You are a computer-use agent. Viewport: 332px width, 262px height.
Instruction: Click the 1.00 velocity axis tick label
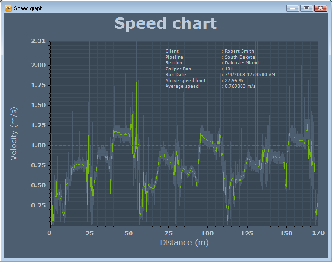click(38, 145)
